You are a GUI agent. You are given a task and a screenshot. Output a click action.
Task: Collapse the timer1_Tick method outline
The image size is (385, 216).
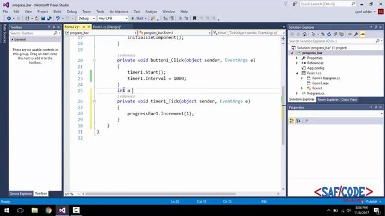point(94,101)
